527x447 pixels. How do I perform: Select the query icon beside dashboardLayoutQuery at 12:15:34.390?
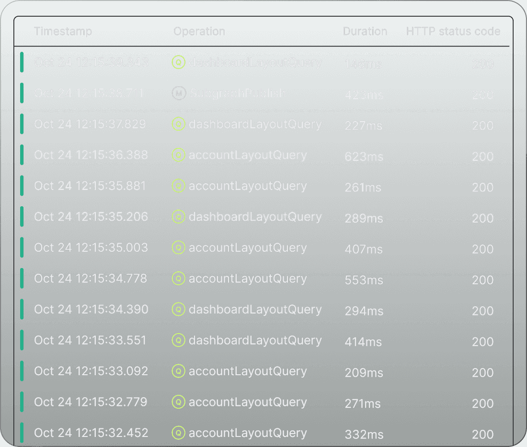pos(178,309)
